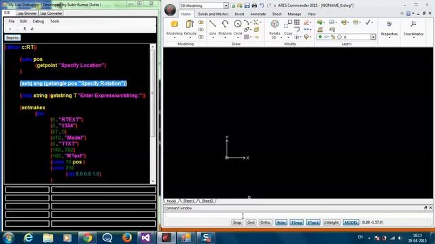This screenshot has width=435, height=244.
Task: Open the File menu in Lisp Debugger
Action: [x=12, y=21]
